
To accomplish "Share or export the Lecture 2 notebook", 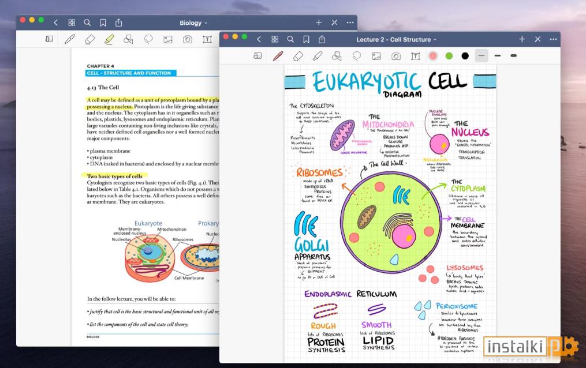I will [322, 39].
